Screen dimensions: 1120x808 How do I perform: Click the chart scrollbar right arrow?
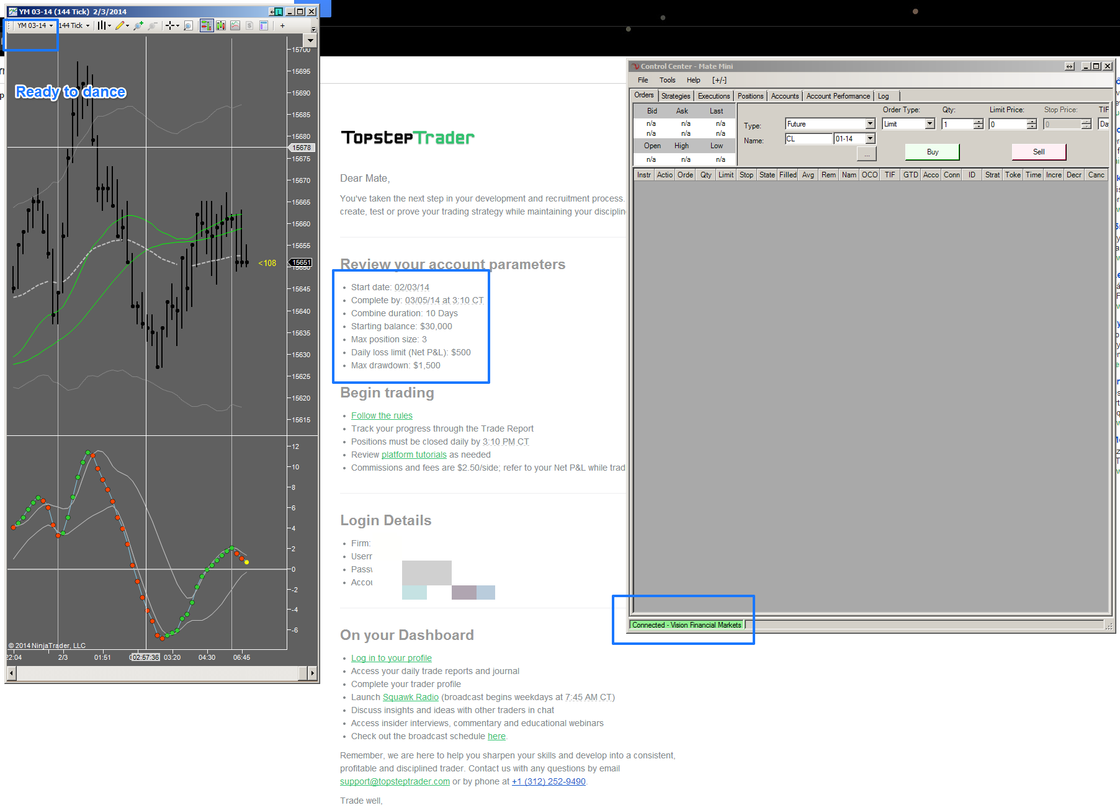(x=312, y=673)
